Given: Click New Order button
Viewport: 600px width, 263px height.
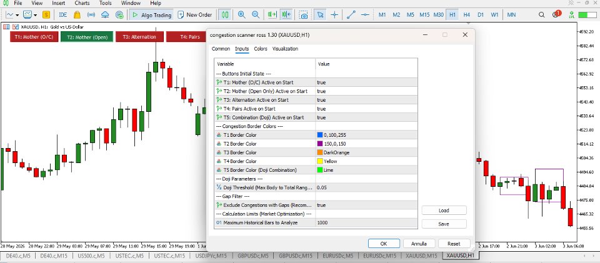Looking at the screenshot, I should (195, 15).
